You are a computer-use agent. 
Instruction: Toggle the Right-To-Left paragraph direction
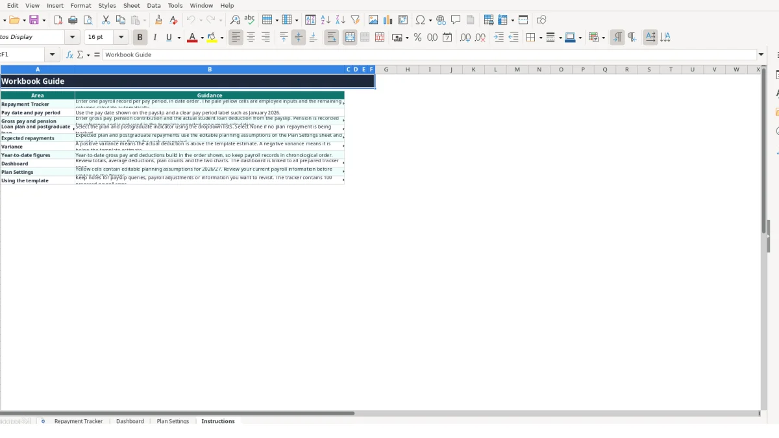pyautogui.click(x=632, y=38)
